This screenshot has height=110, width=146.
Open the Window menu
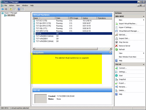click(25, 6)
